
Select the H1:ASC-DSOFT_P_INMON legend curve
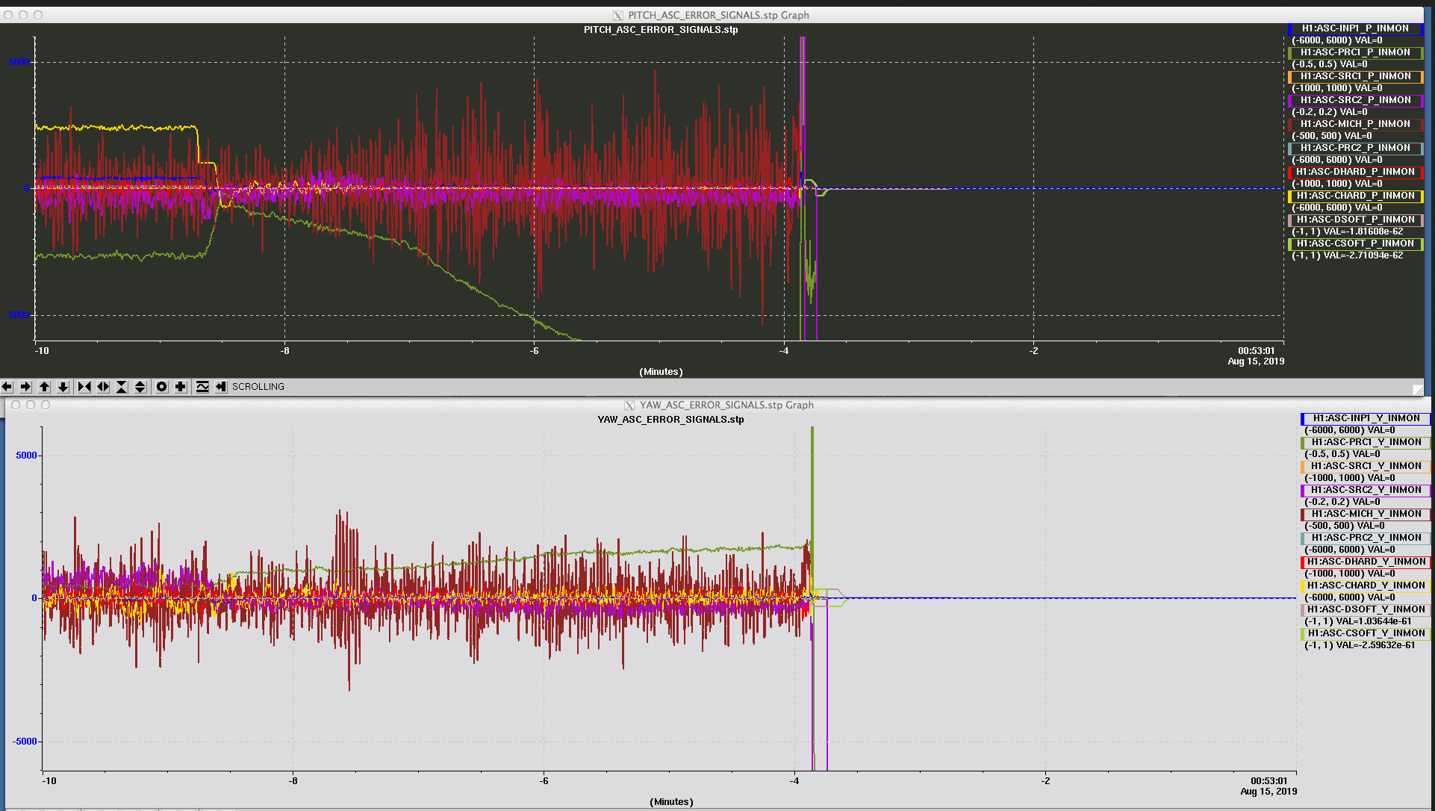(1356, 220)
